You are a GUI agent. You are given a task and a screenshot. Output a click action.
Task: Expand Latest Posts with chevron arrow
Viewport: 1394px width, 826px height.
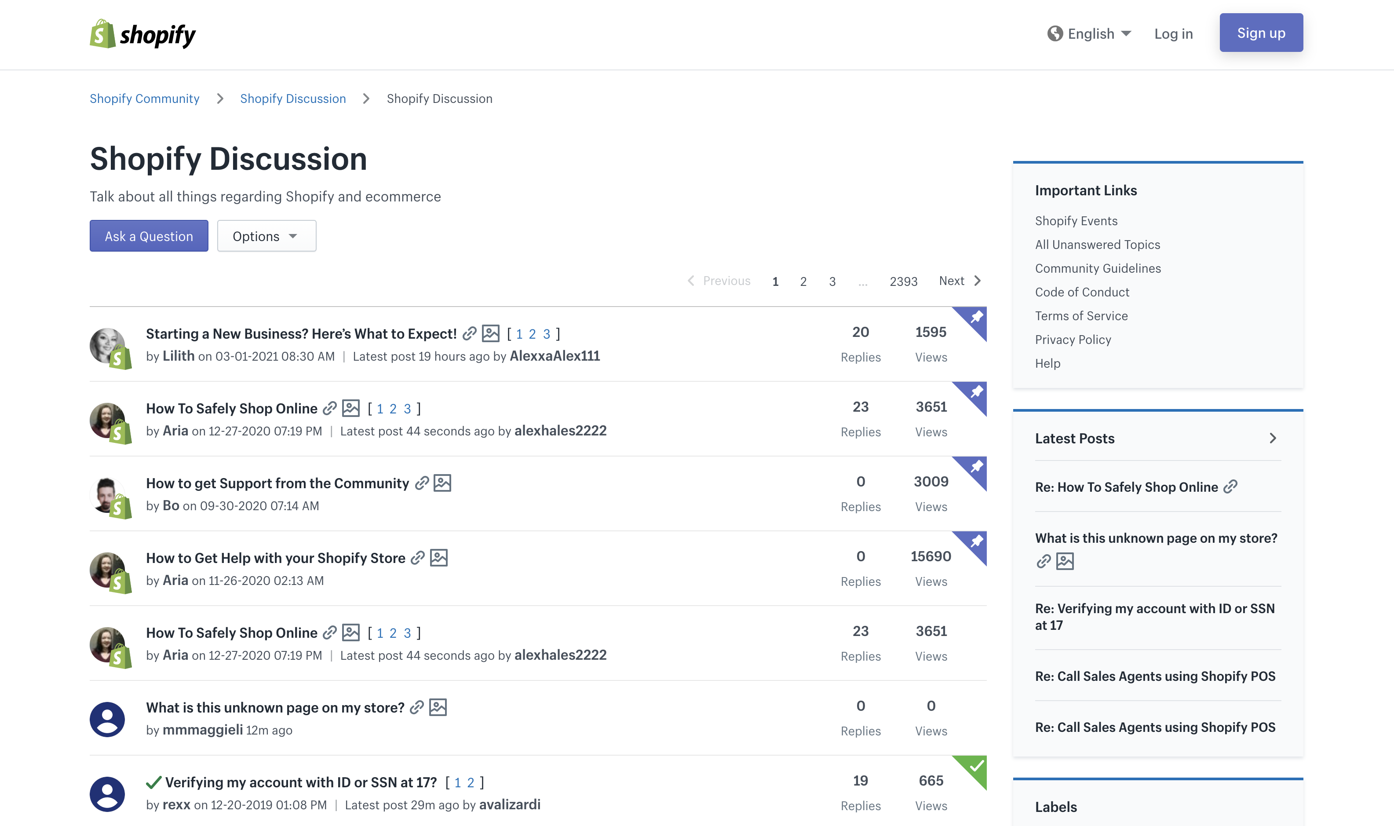[x=1272, y=438]
